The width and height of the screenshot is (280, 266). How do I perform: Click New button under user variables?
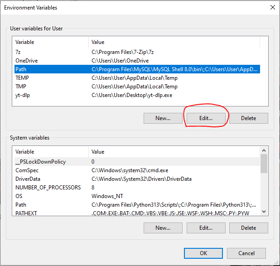[x=163, y=118]
